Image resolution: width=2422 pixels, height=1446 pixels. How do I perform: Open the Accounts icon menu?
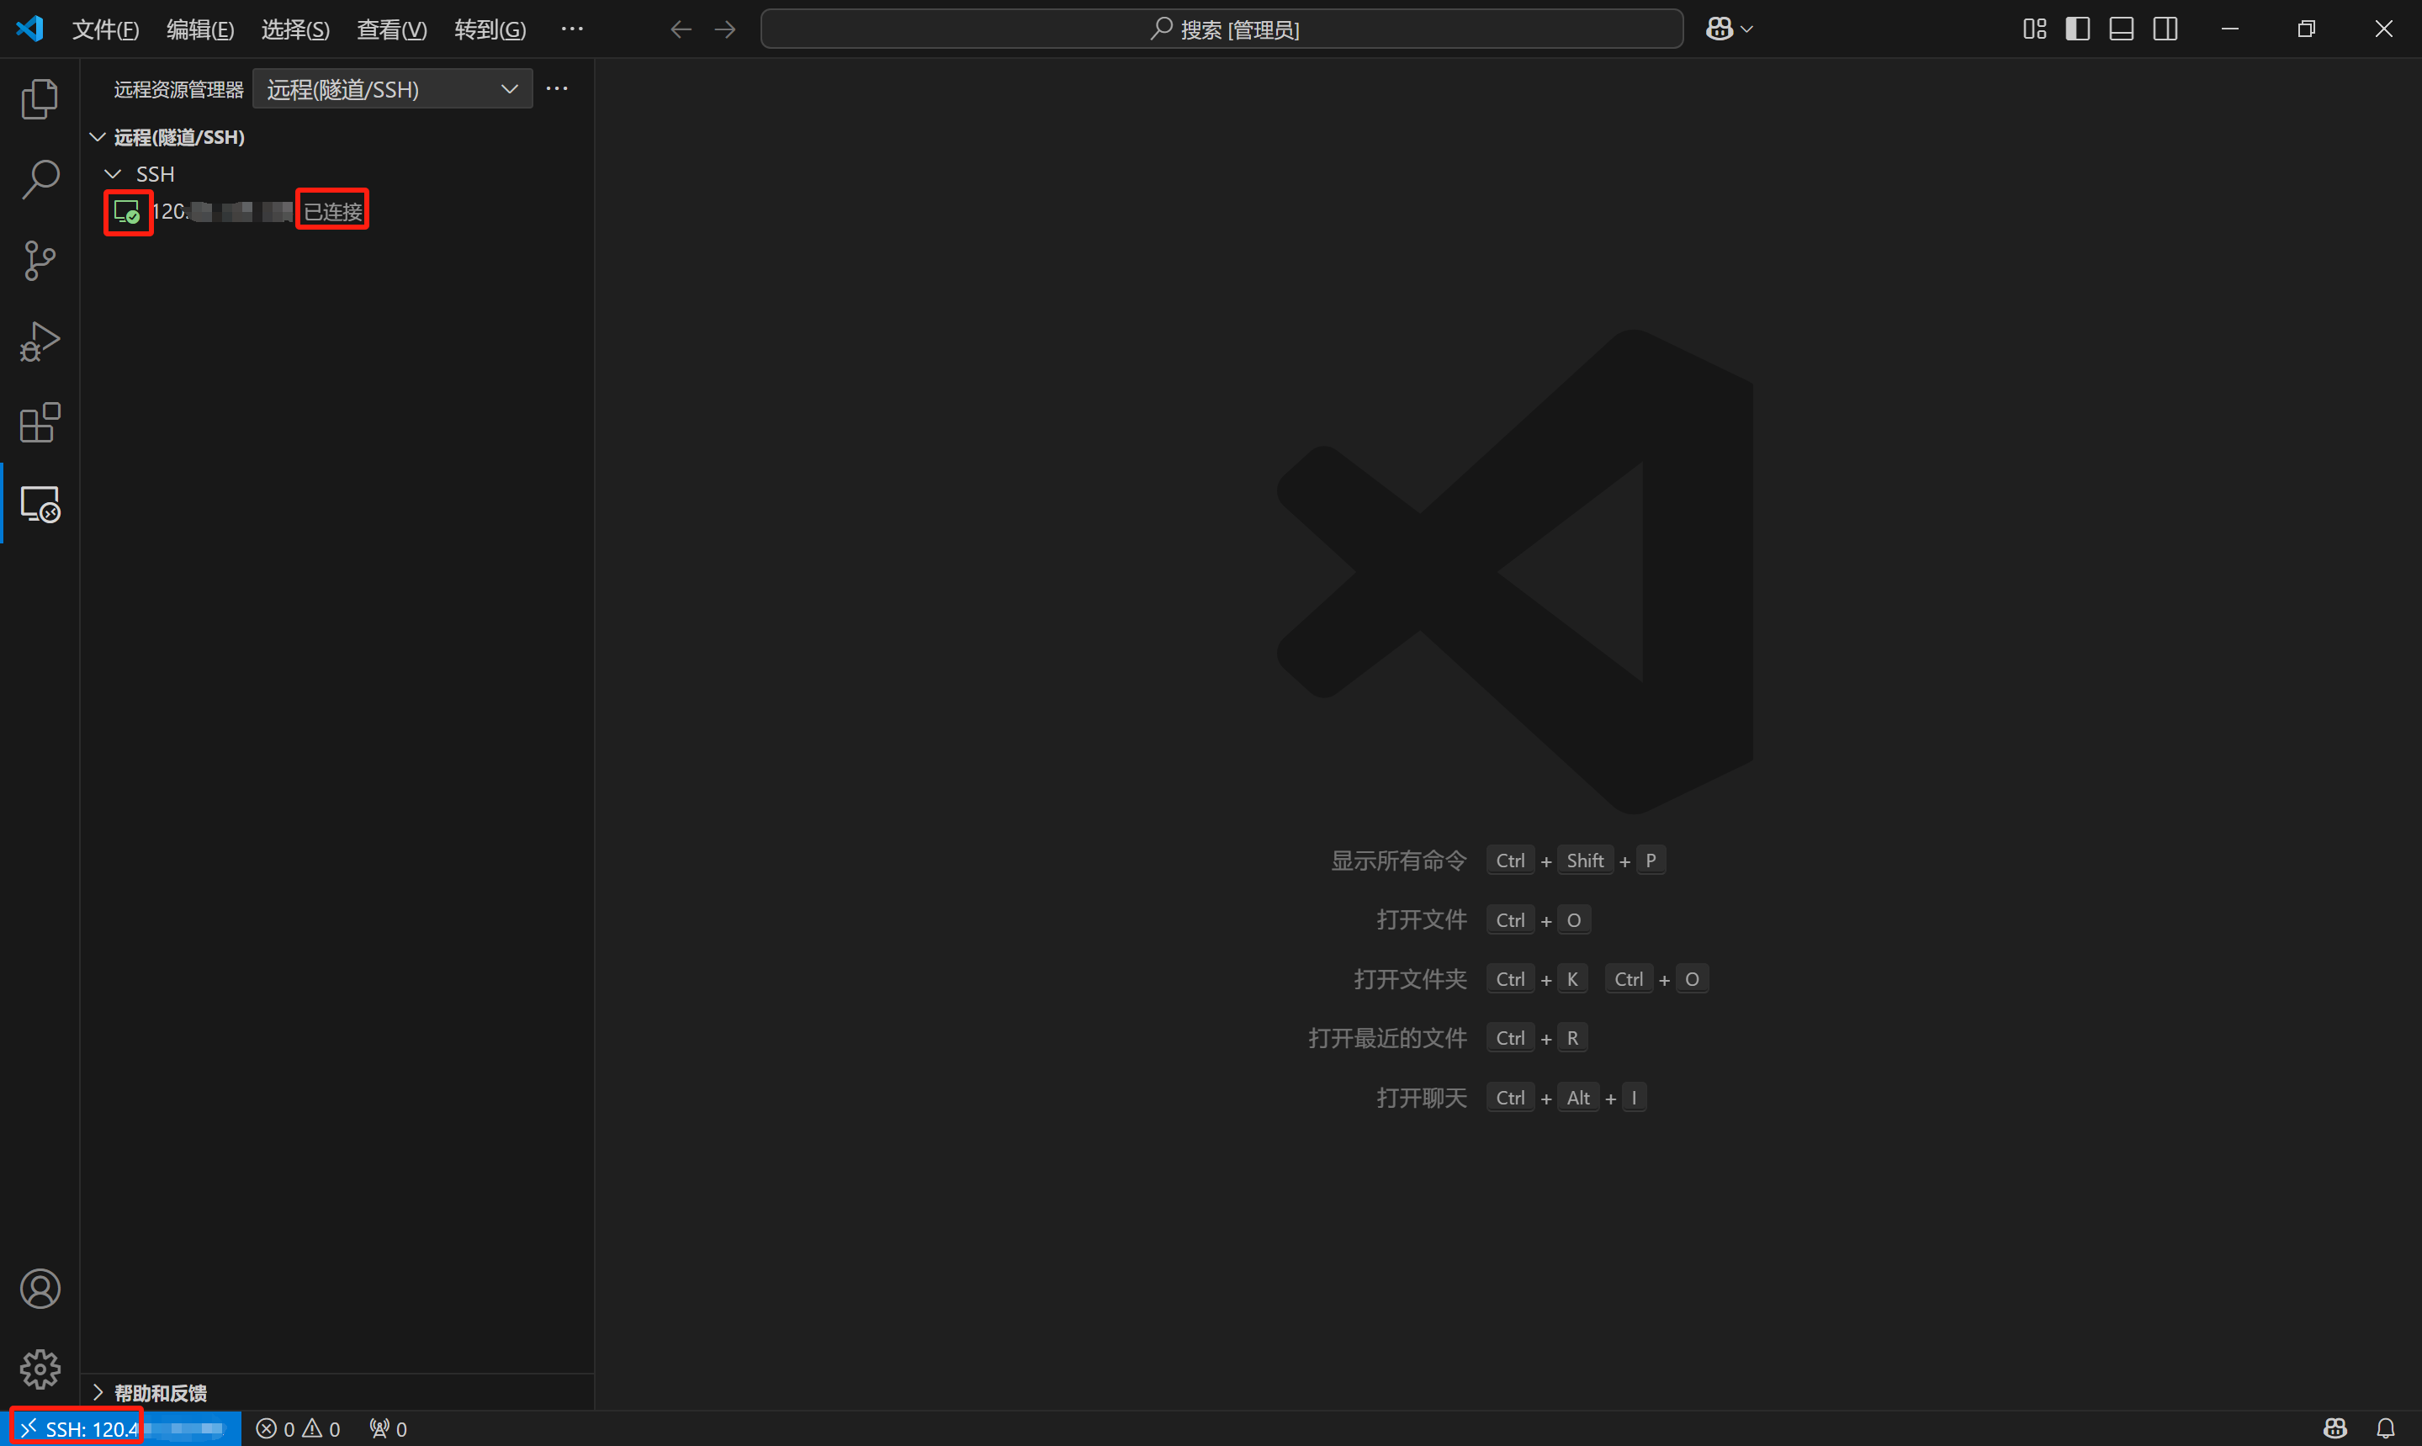40,1290
